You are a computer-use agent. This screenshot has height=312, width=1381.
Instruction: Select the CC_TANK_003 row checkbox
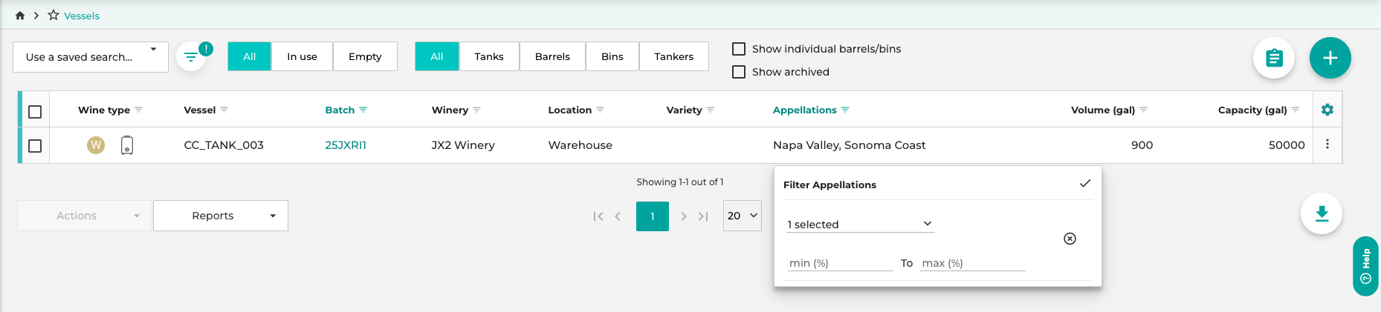35,146
